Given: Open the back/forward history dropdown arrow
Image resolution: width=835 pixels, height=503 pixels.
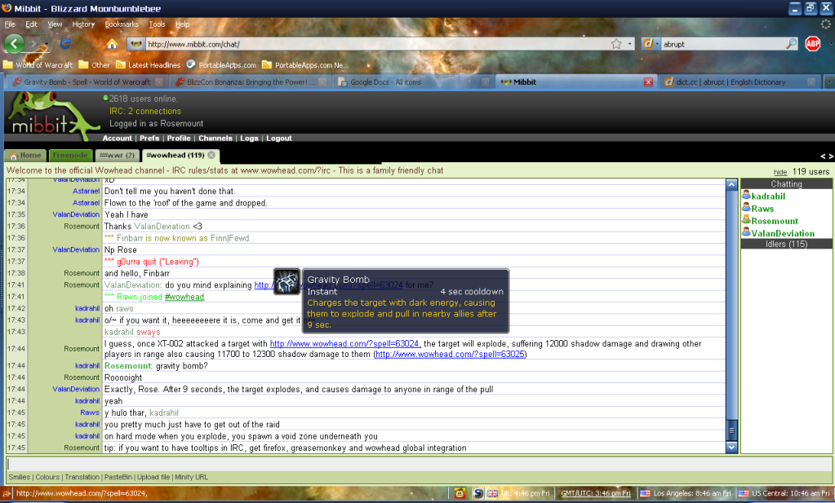Looking at the screenshot, I should click(47, 45).
